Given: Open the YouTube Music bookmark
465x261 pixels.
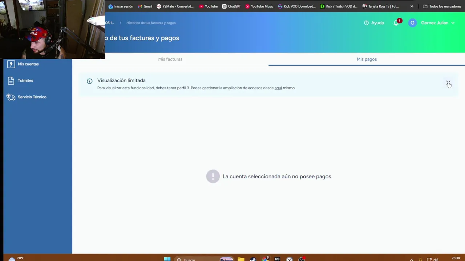Looking at the screenshot, I should [259, 6].
